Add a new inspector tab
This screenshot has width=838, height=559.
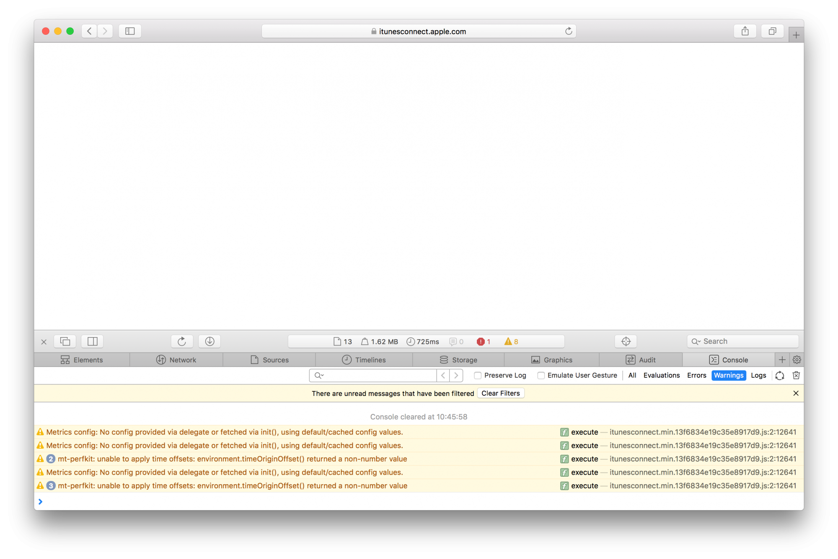782,360
